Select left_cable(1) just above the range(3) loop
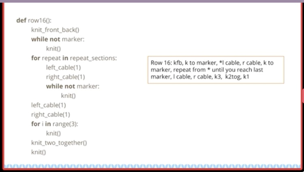 (49, 105)
